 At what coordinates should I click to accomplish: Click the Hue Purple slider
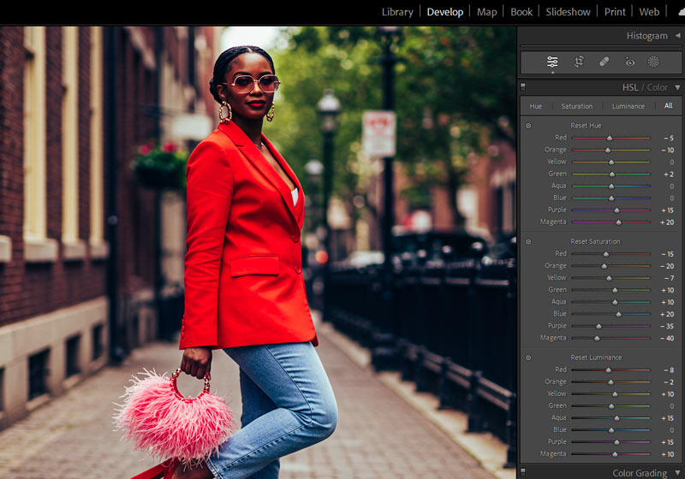click(x=611, y=210)
